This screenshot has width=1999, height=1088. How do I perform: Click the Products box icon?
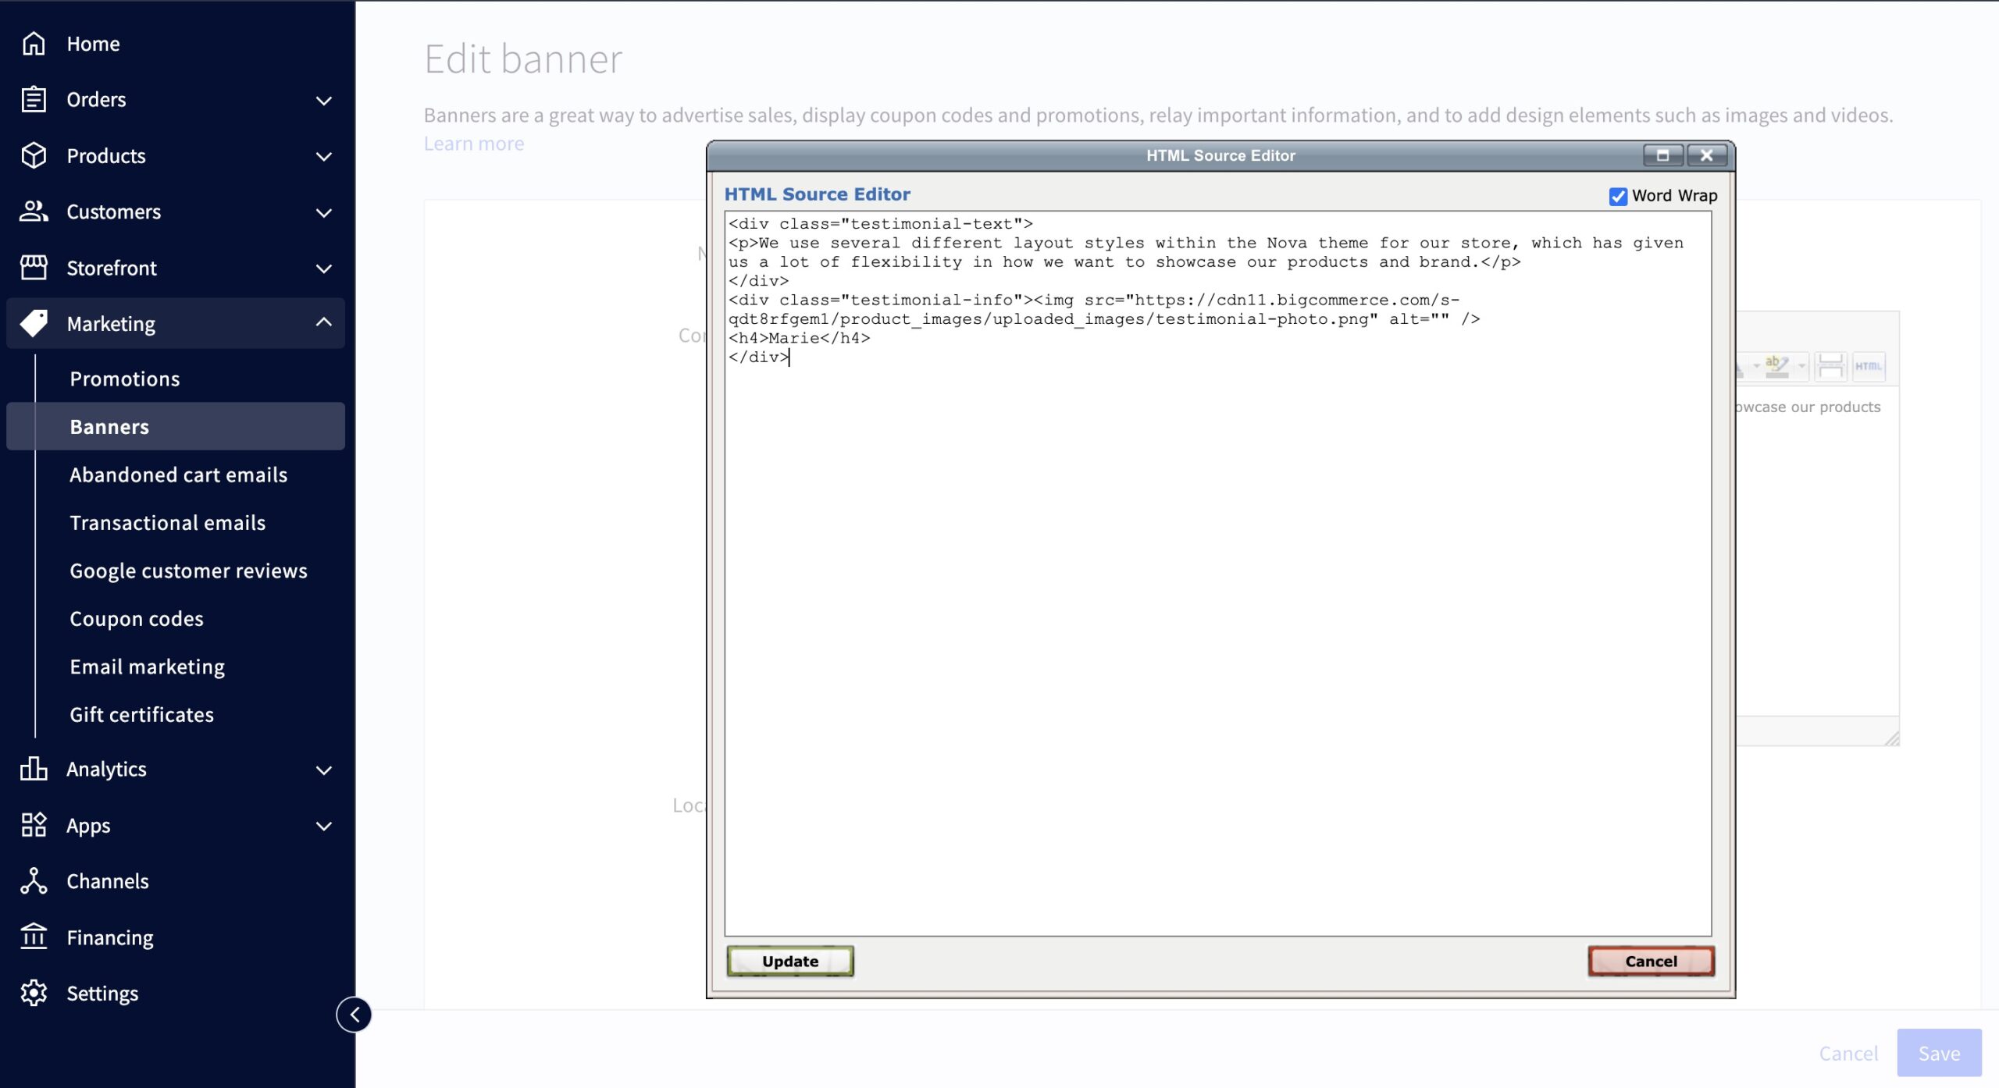point(34,155)
